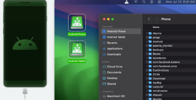196x100 pixels.
Task: Select Android Phone in Finder sidebar
Action: click(x=121, y=31)
